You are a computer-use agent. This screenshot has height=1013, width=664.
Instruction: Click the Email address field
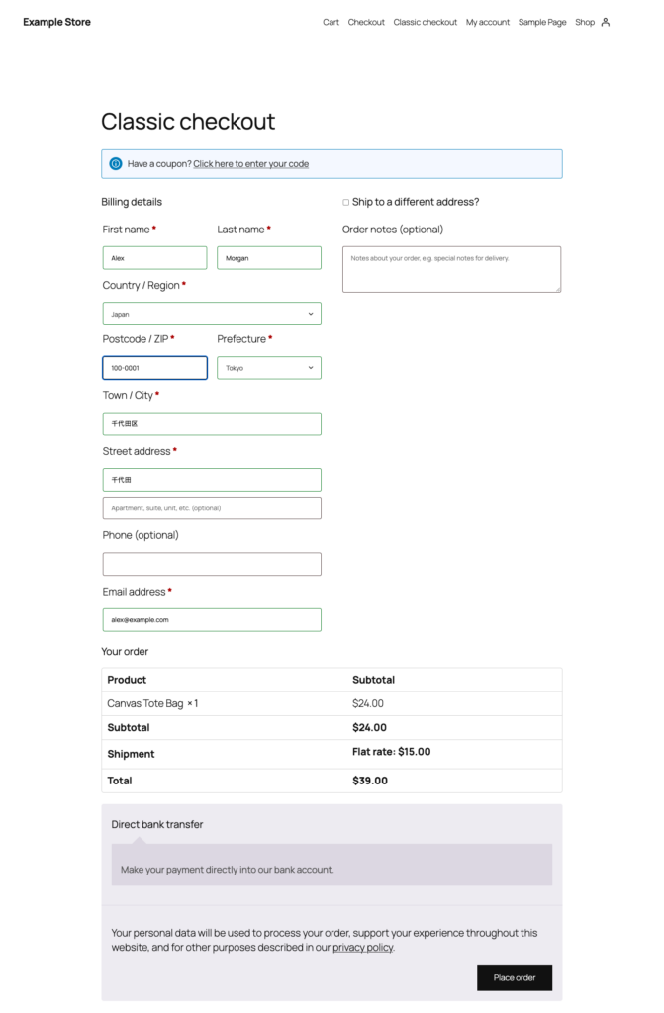tap(212, 620)
